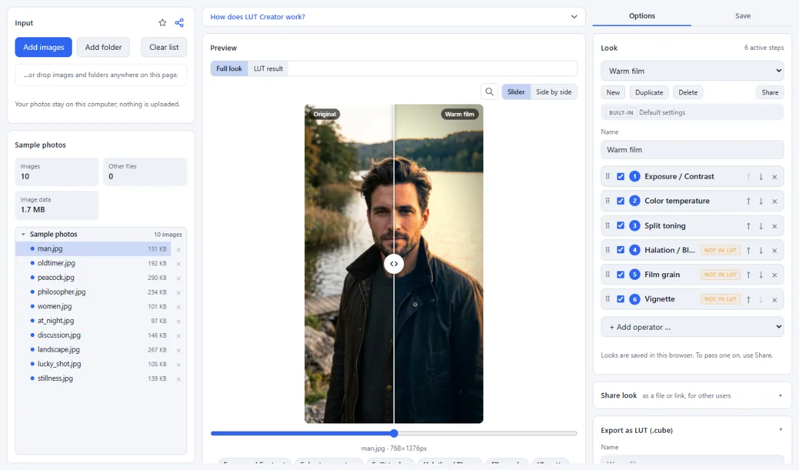Delete the Split toning step
Screen dimensions: 799x470
(x=774, y=226)
